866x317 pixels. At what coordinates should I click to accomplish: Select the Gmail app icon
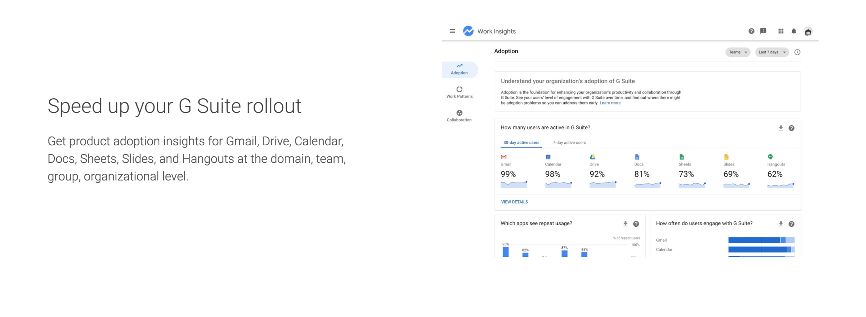[x=504, y=157]
